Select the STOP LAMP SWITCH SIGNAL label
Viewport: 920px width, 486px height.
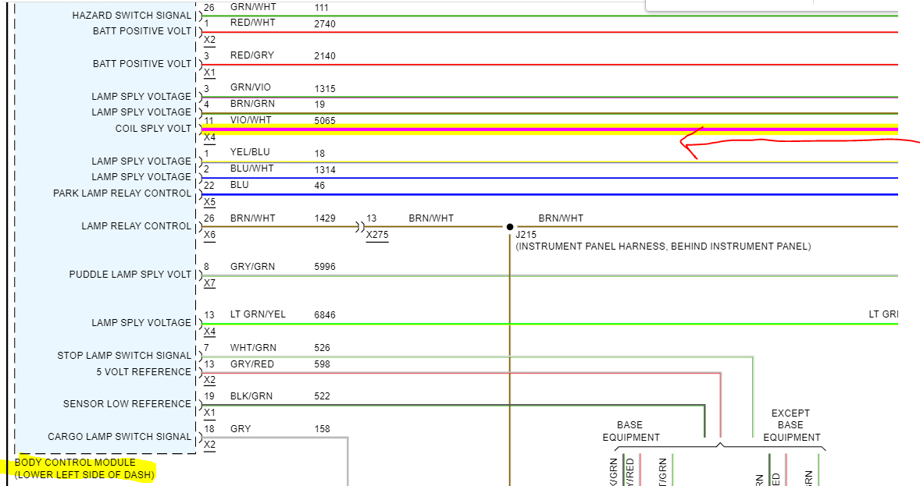coord(124,355)
